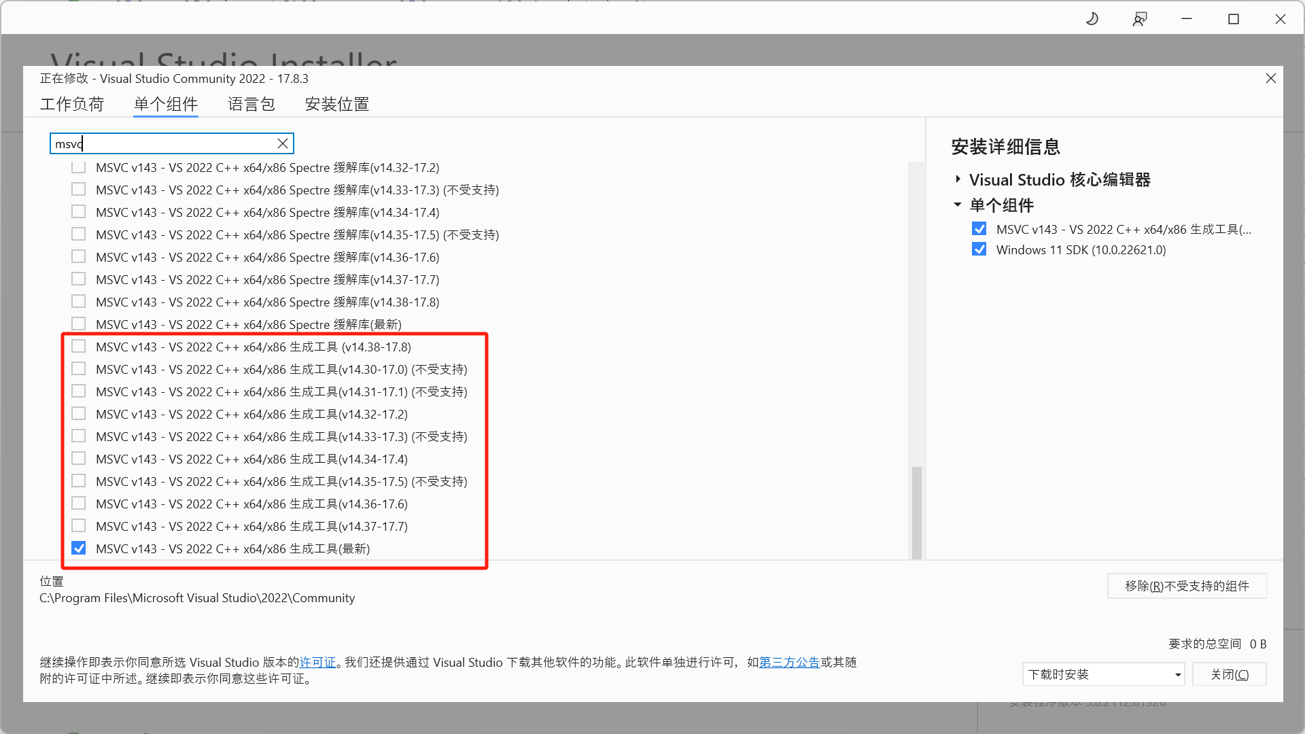
Task: Check MSVC 生成工具 (v14.38-17.8) checkbox
Action: [79, 347]
